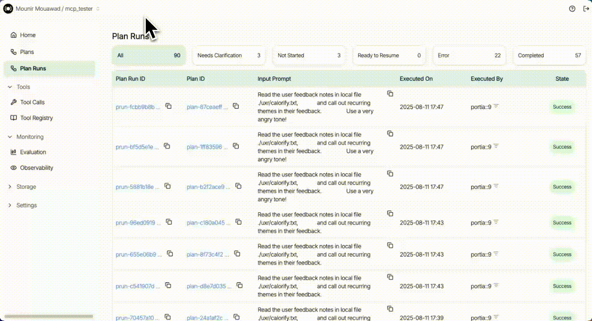This screenshot has width=592, height=321.
Task: Click Input Prompt column header
Action: [274, 79]
